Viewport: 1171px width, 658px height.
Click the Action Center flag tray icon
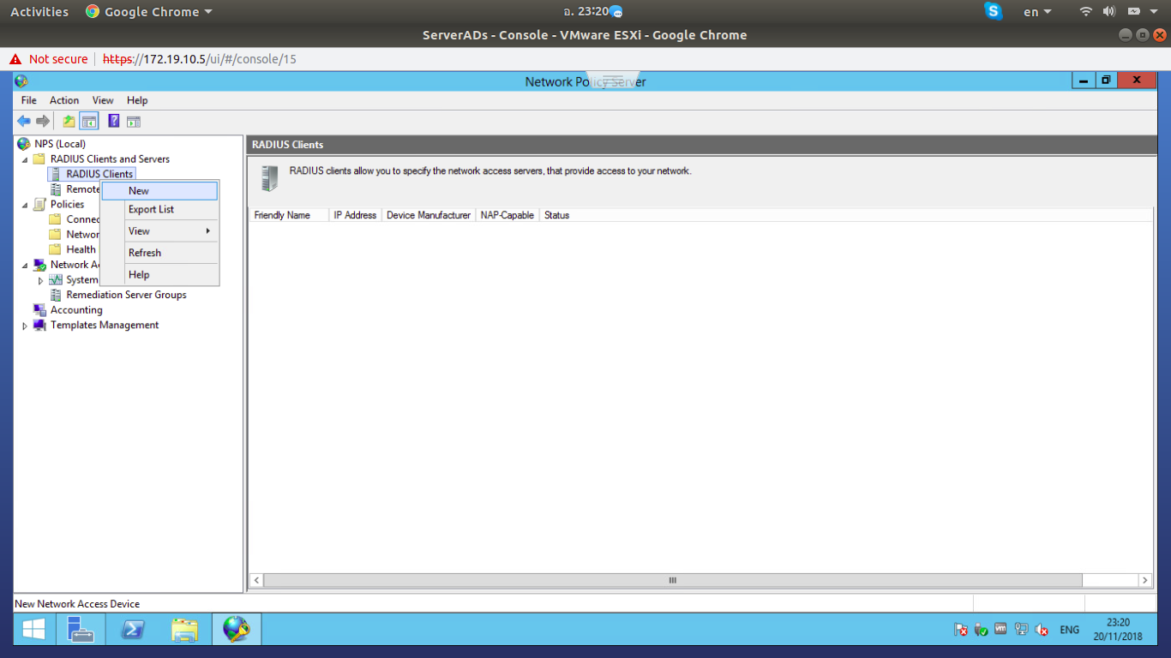click(961, 630)
